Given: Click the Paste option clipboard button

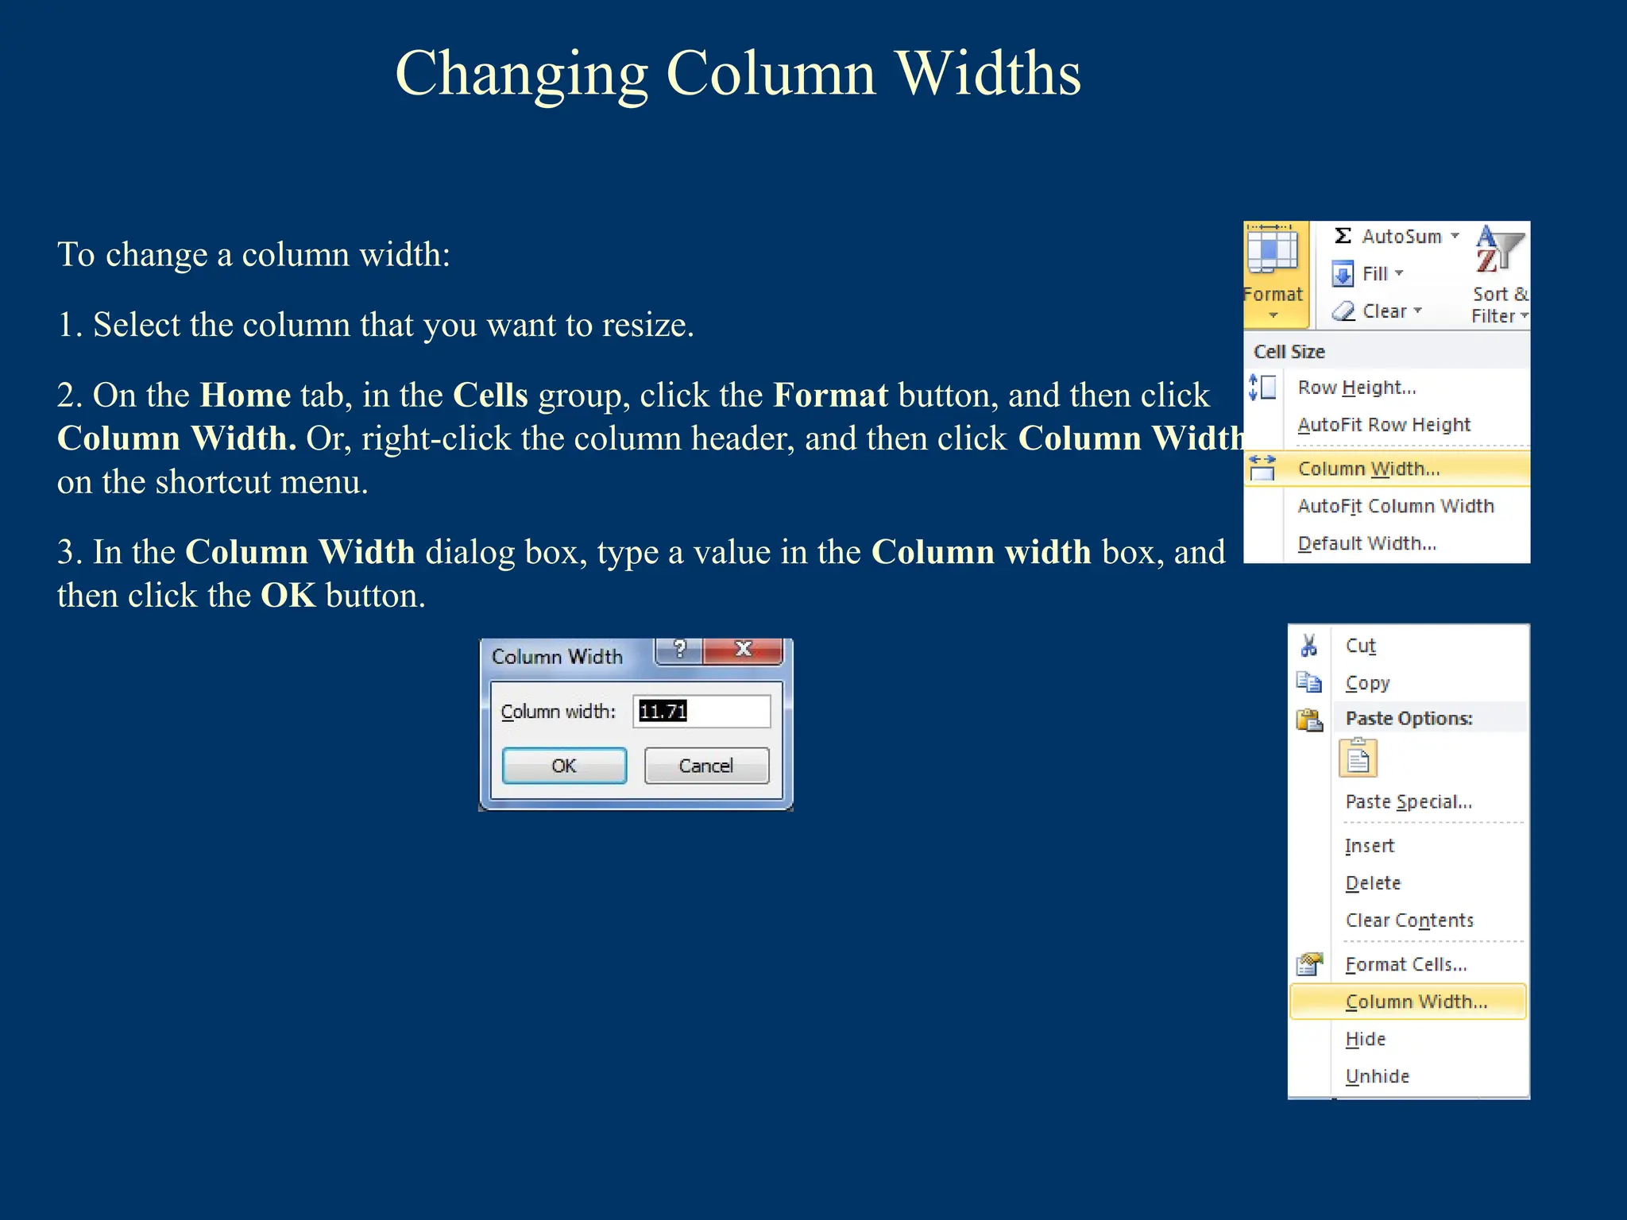Looking at the screenshot, I should 1358,758.
